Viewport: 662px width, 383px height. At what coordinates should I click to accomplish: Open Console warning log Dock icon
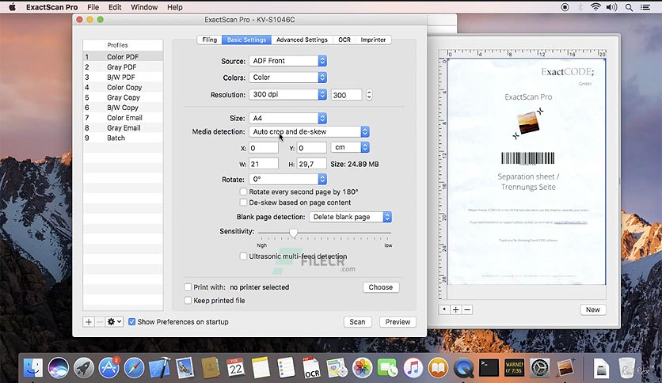[514, 367]
